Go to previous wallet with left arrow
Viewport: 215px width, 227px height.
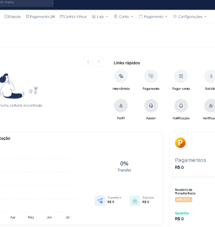coord(88,62)
